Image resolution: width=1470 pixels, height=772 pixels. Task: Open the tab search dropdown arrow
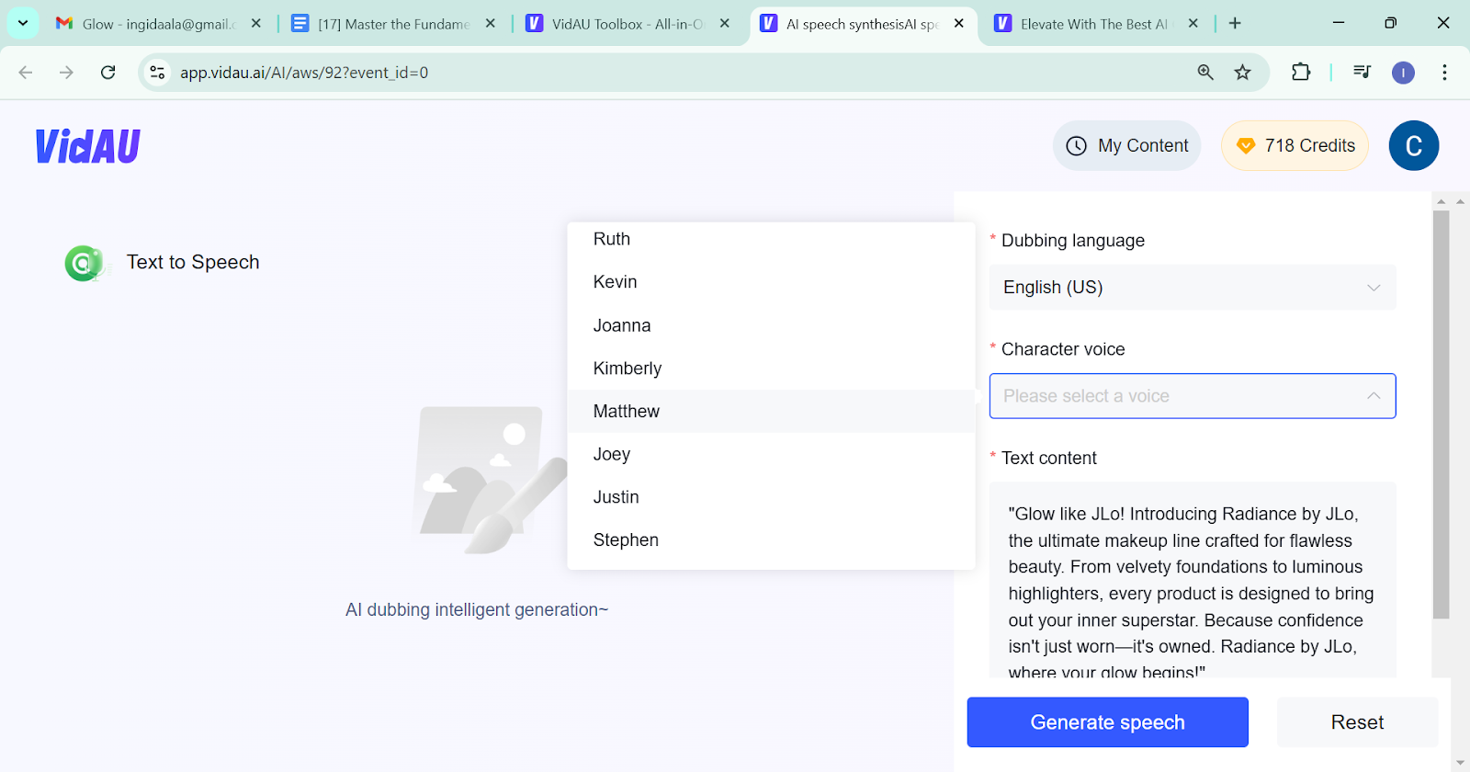22,23
